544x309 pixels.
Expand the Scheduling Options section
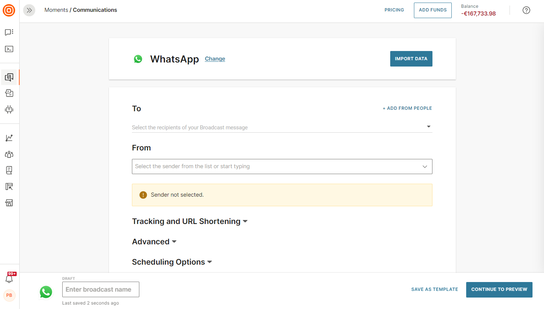[x=172, y=262]
